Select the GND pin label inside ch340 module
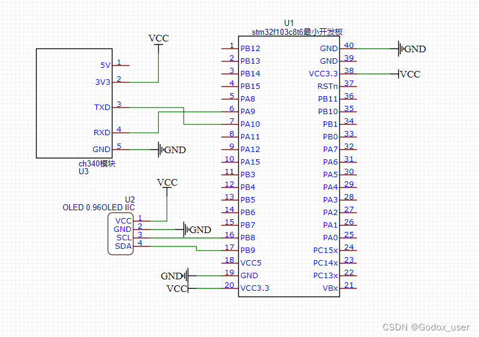This screenshot has width=479, height=337. [101, 150]
